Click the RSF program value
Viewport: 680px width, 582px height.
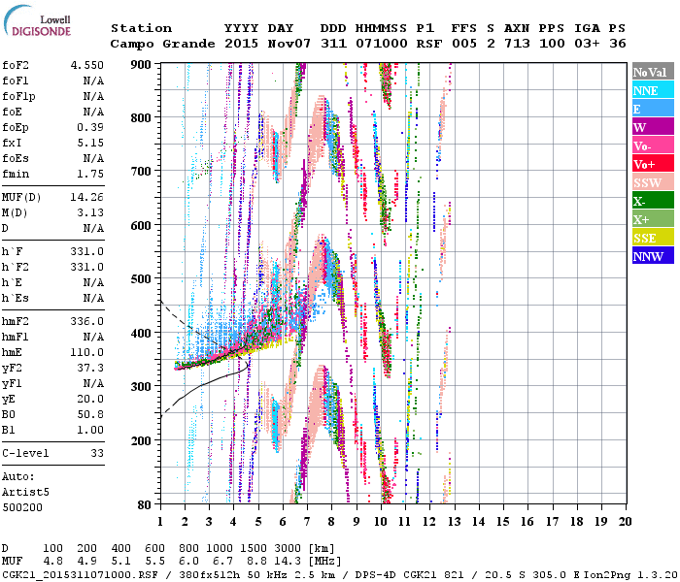pyautogui.click(x=429, y=44)
